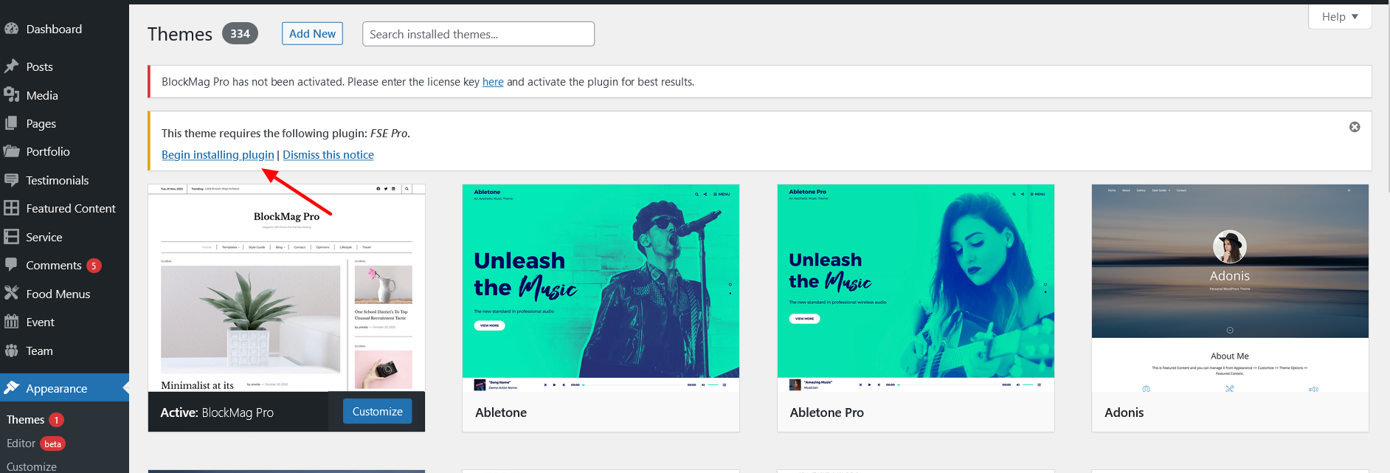The height and width of the screenshot is (473, 1390).
Task: Click the license key 'here' link
Action: (493, 82)
